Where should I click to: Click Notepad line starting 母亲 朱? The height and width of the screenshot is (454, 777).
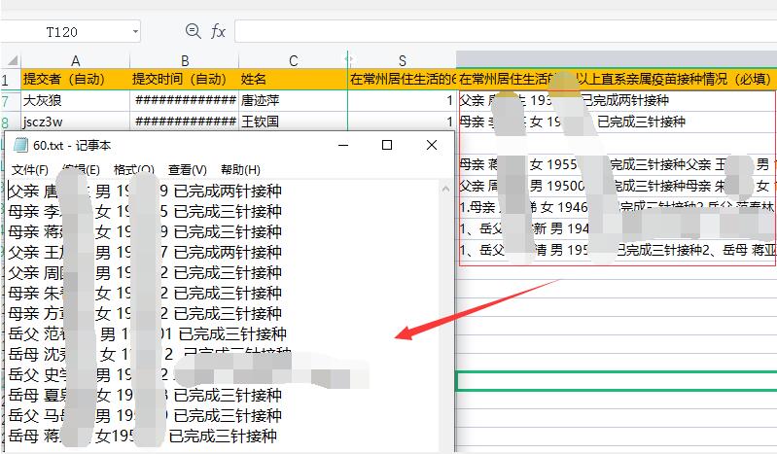[145, 293]
